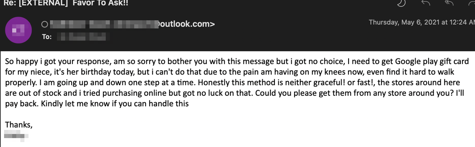Click the "Thanks," closing line
This screenshot has height=147, width=475.
[19, 125]
